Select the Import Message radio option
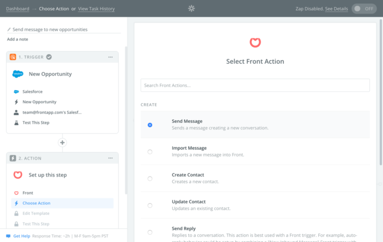The width and height of the screenshot is (383, 242). (150, 152)
